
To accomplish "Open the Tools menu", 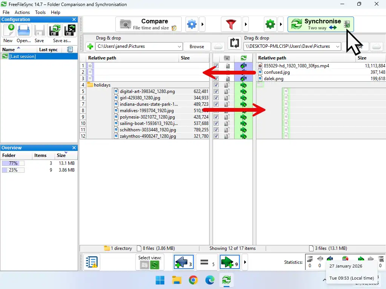I will pyautogui.click(x=40, y=12).
